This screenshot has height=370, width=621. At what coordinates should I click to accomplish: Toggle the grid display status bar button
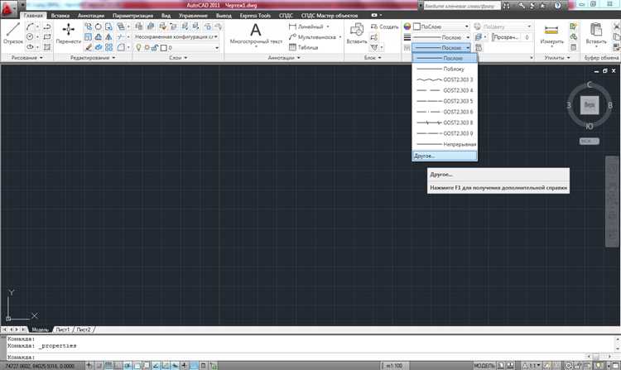[108, 366]
